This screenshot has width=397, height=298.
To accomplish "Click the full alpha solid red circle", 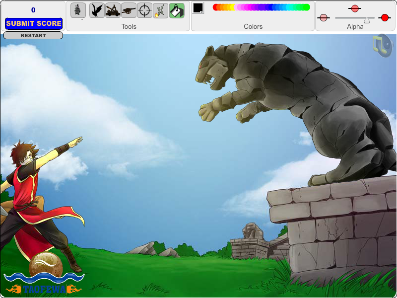I will (385, 18).
